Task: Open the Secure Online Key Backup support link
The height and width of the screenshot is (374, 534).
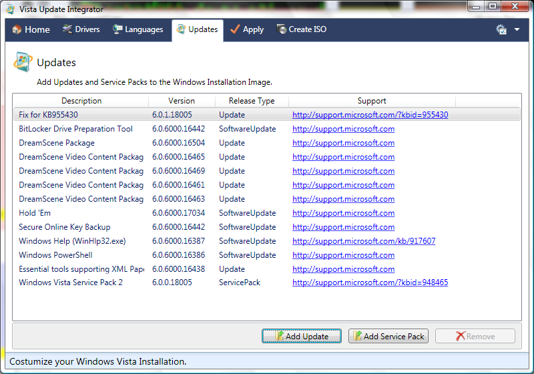Action: tap(343, 227)
